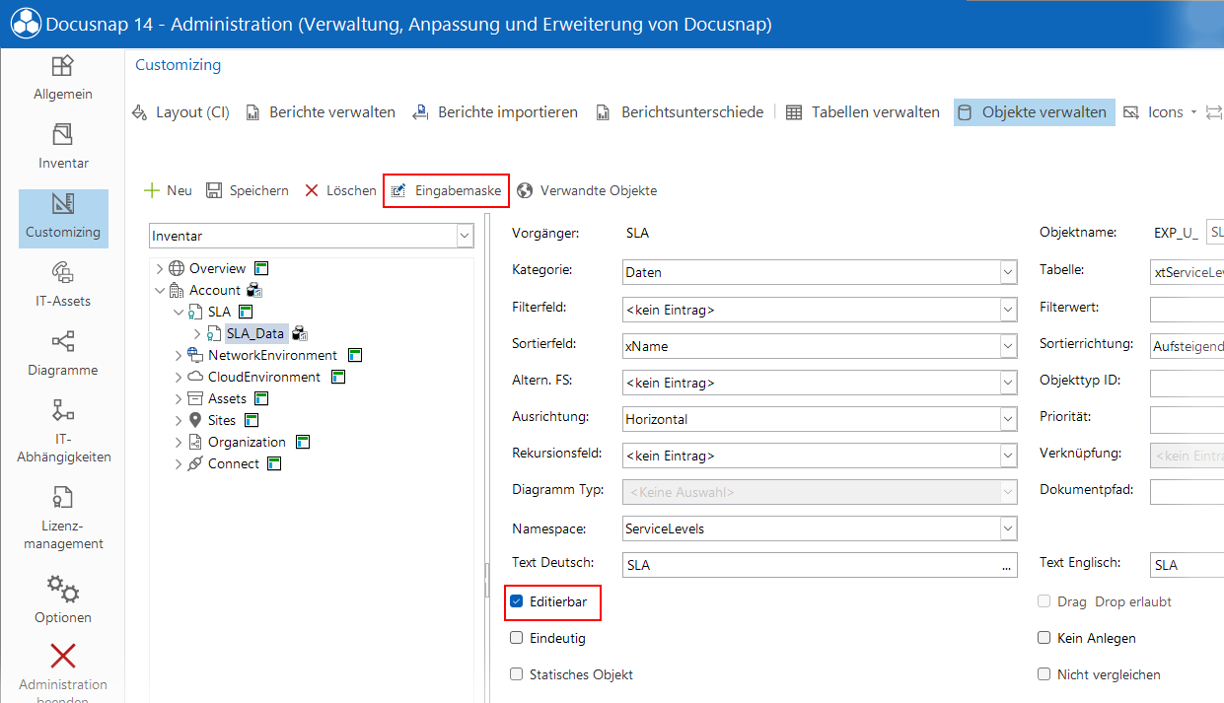Open the Eingabemaske editor

coord(447,190)
